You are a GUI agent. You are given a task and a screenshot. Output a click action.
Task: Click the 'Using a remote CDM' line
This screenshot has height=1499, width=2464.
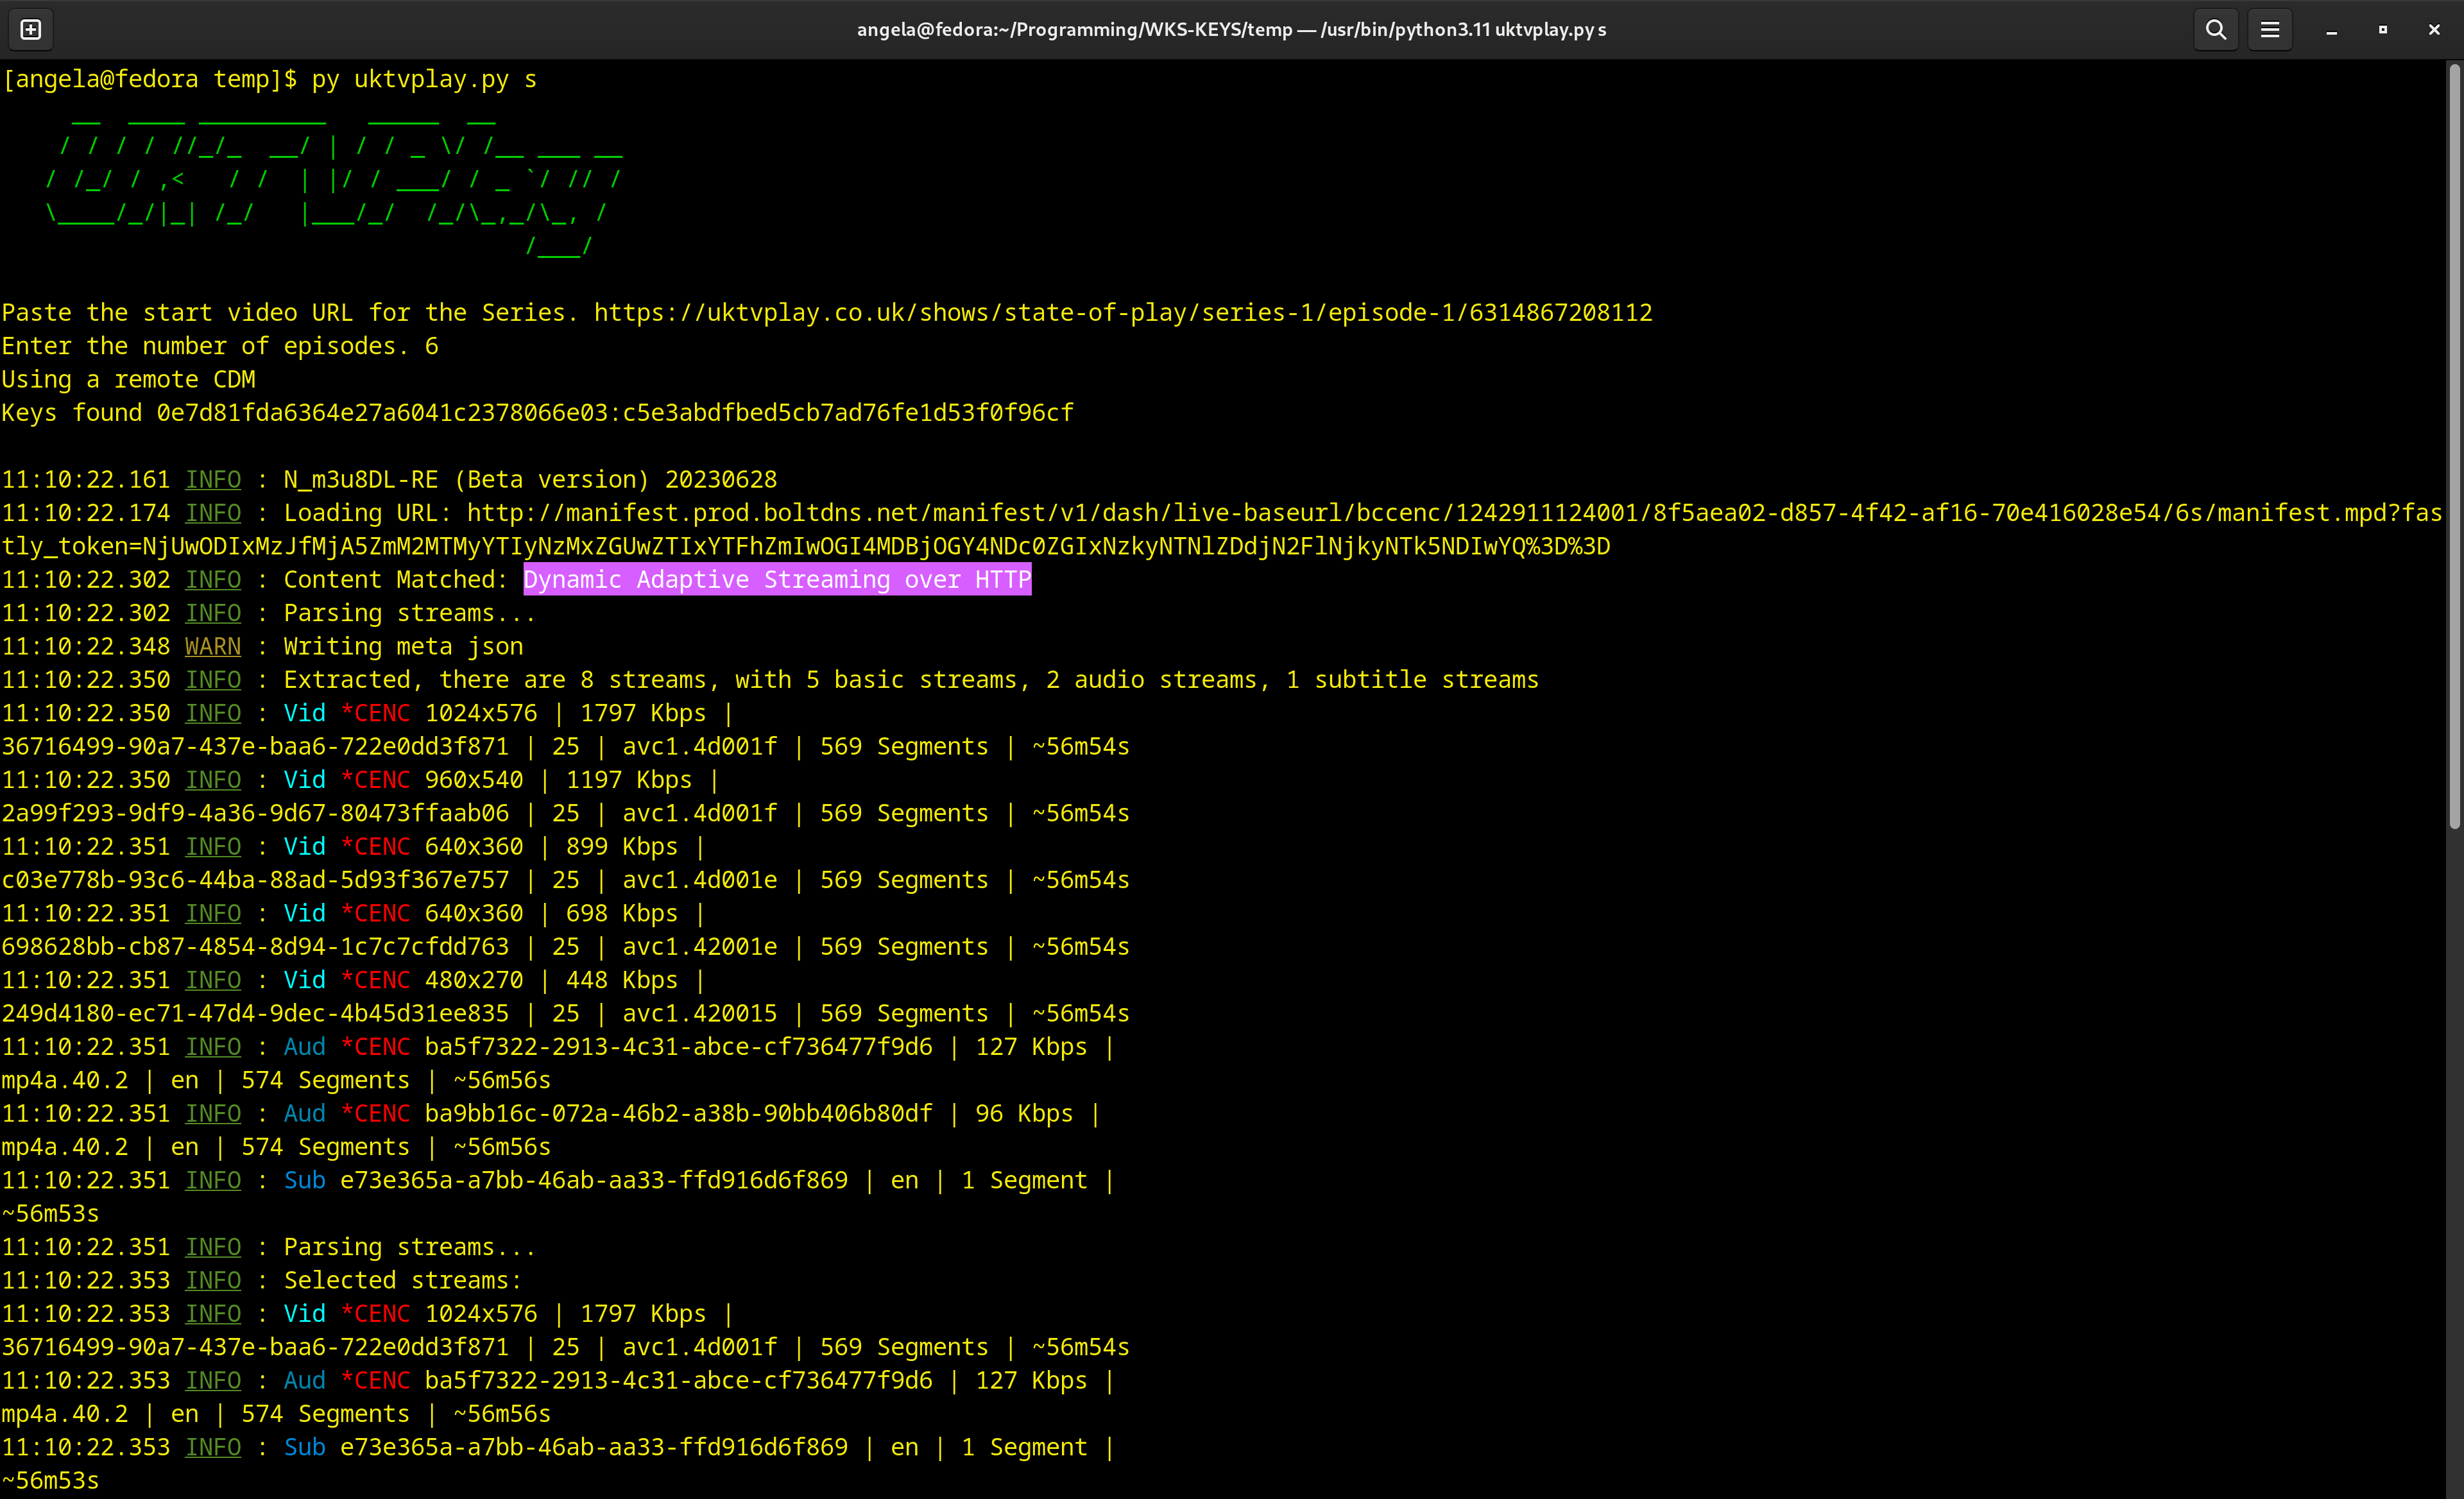click(128, 380)
